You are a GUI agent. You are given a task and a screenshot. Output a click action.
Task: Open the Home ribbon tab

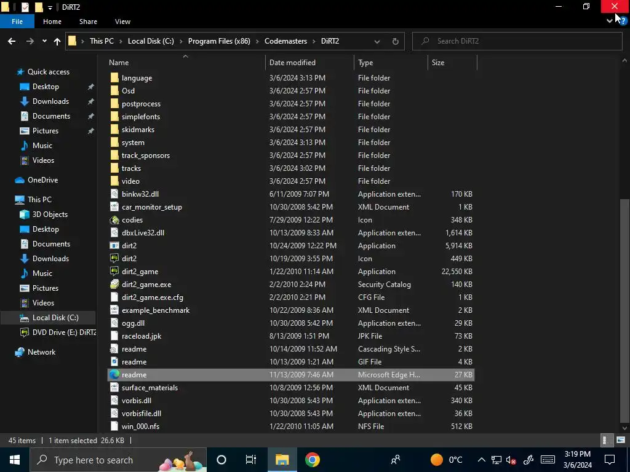[52, 22]
